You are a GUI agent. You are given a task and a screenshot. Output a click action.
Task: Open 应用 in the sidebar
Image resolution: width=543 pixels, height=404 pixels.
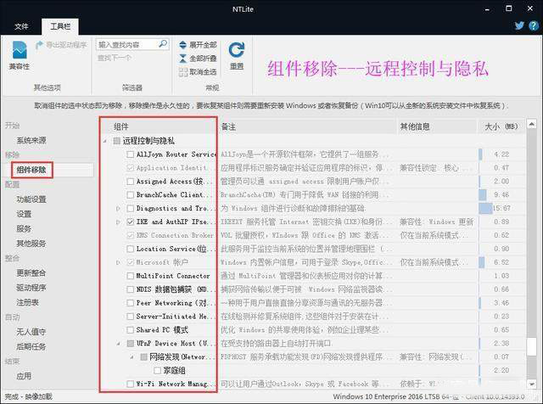[x=24, y=376]
